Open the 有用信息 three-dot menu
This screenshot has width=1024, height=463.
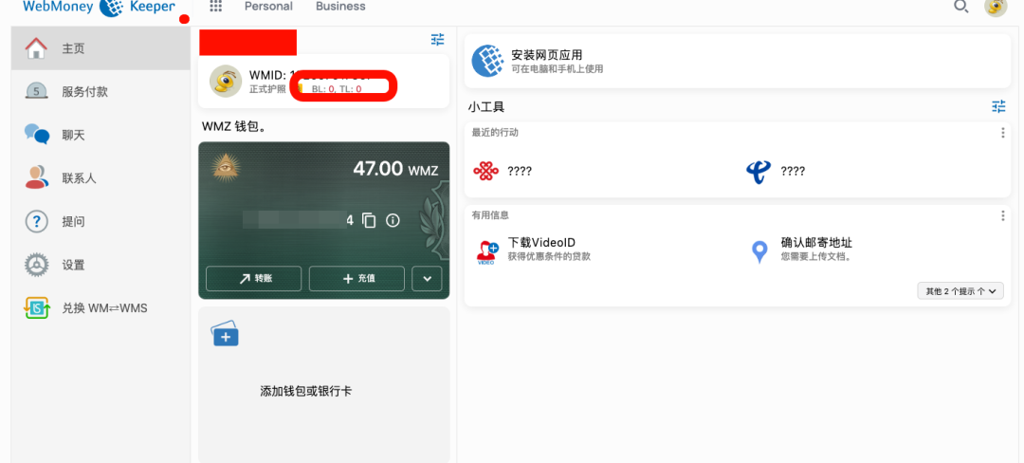click(x=1002, y=215)
